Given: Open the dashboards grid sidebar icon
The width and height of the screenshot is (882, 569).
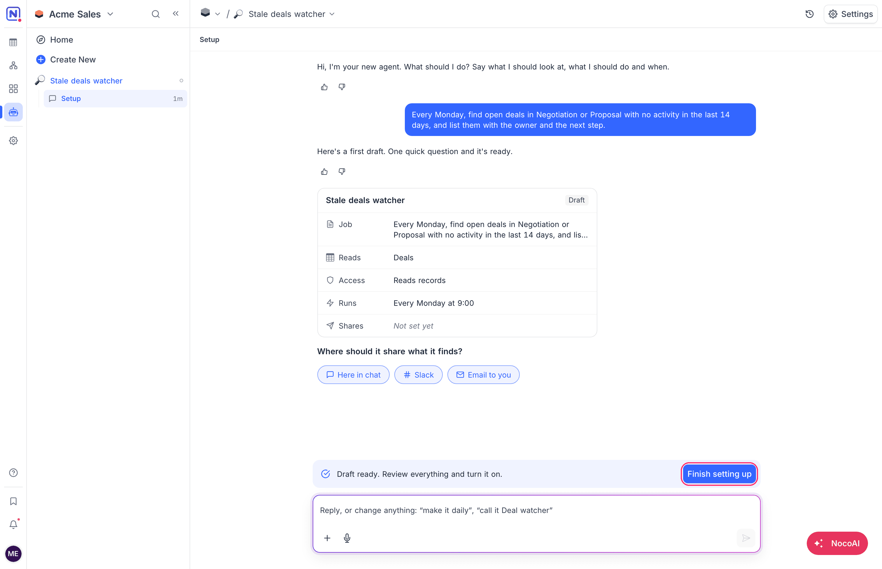Looking at the screenshot, I should 13,89.
